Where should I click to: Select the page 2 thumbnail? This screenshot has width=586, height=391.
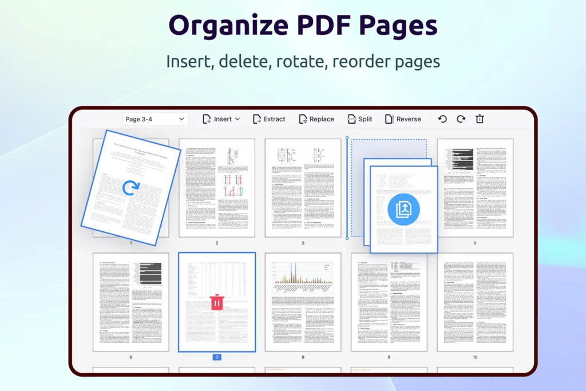click(217, 188)
